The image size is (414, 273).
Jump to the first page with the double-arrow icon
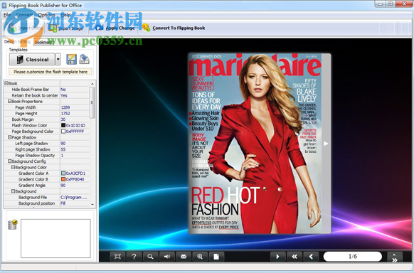pyautogui.click(x=294, y=257)
